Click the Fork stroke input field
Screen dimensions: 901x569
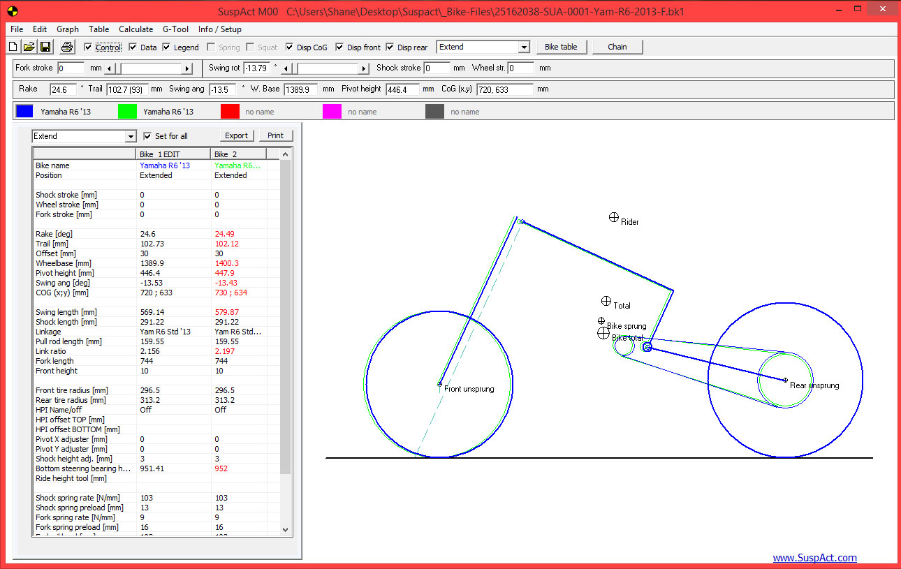coord(71,68)
